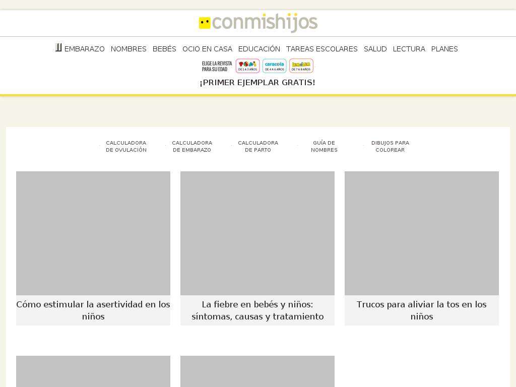The width and height of the screenshot is (516, 387).
Task: Click the ¡PRIMER EJEMPLAR GRATIS! link
Action: point(257,83)
